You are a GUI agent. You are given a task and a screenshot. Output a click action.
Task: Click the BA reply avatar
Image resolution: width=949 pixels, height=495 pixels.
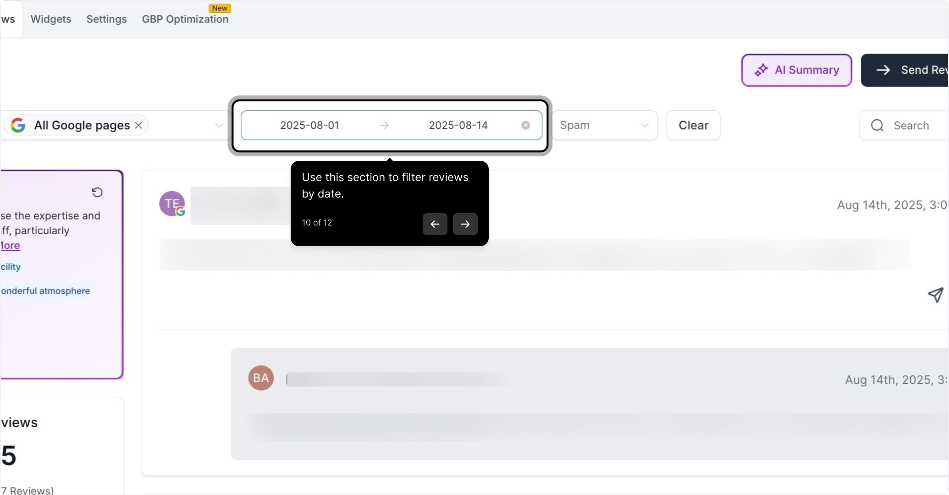click(261, 378)
